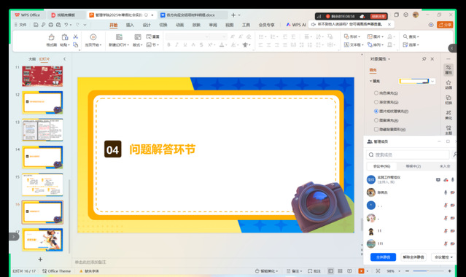Click the blue Mute All button
Viewport: 466px width, 277px height.
point(383,257)
